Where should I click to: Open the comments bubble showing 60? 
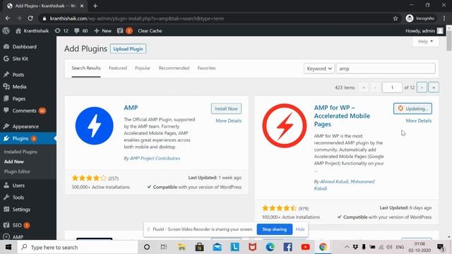tap(81, 31)
